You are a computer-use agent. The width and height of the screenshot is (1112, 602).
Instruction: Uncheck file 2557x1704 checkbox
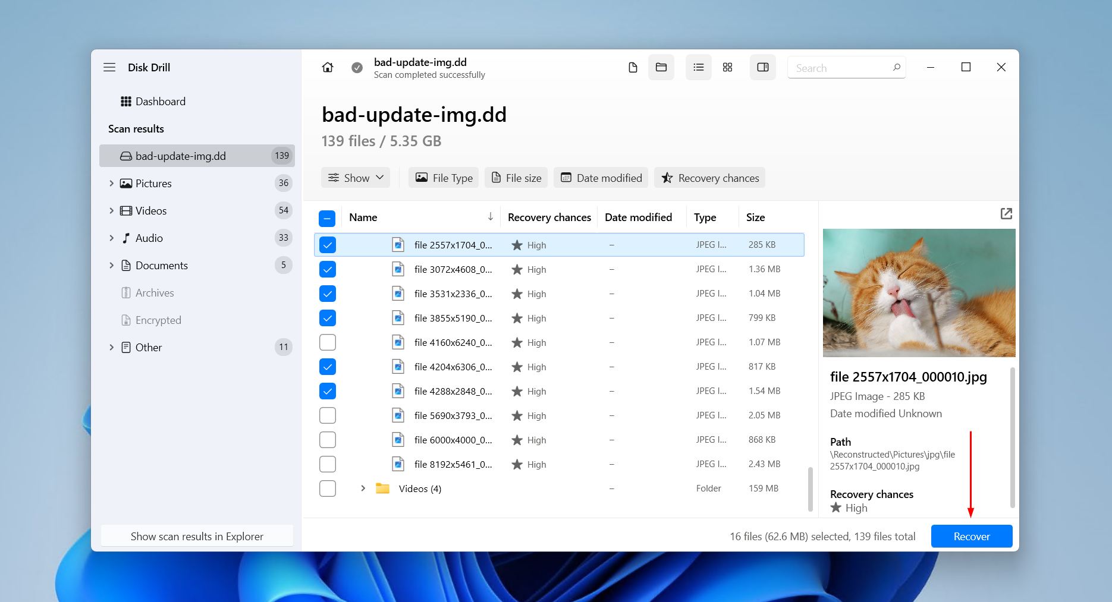[x=328, y=245]
